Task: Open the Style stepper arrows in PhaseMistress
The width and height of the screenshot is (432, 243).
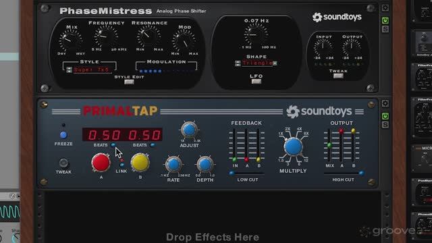Action: [69, 70]
